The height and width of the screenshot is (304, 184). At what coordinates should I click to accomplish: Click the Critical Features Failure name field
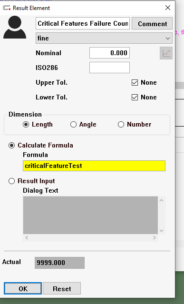(x=83, y=23)
